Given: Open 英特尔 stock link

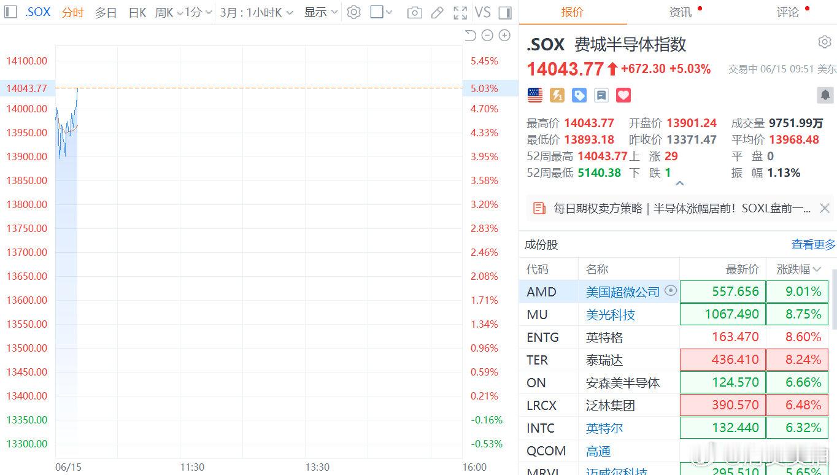Looking at the screenshot, I should pos(604,428).
